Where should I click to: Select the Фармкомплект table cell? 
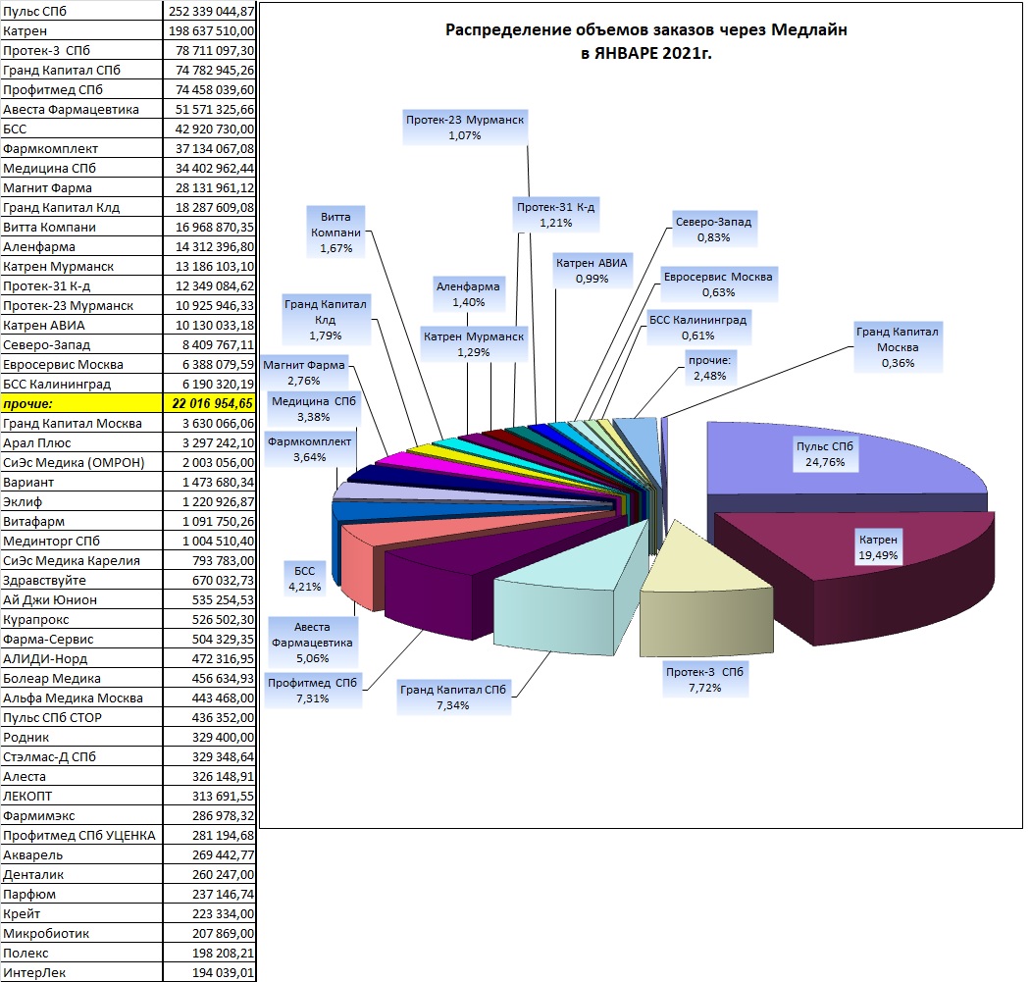tap(81, 149)
